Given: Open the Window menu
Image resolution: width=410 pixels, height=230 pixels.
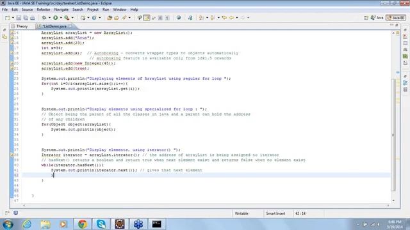Looking at the screenshot, I should (x=120, y=10).
